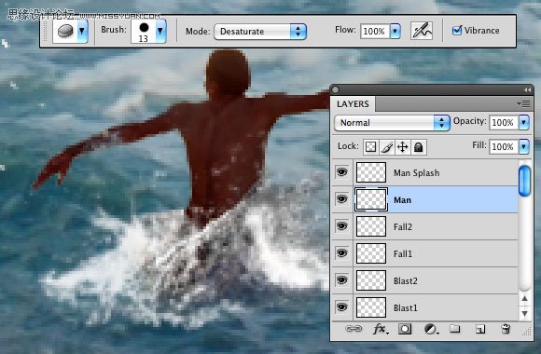Select the "Fall2" layer name
Viewport: 541px width, 354px height.
pyautogui.click(x=403, y=226)
